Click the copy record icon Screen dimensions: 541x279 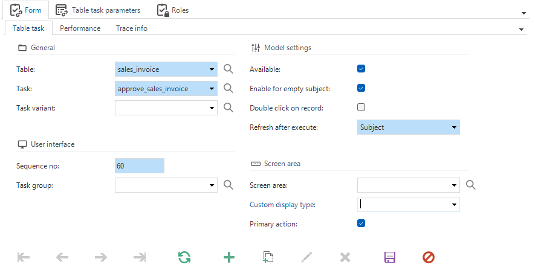point(268,257)
